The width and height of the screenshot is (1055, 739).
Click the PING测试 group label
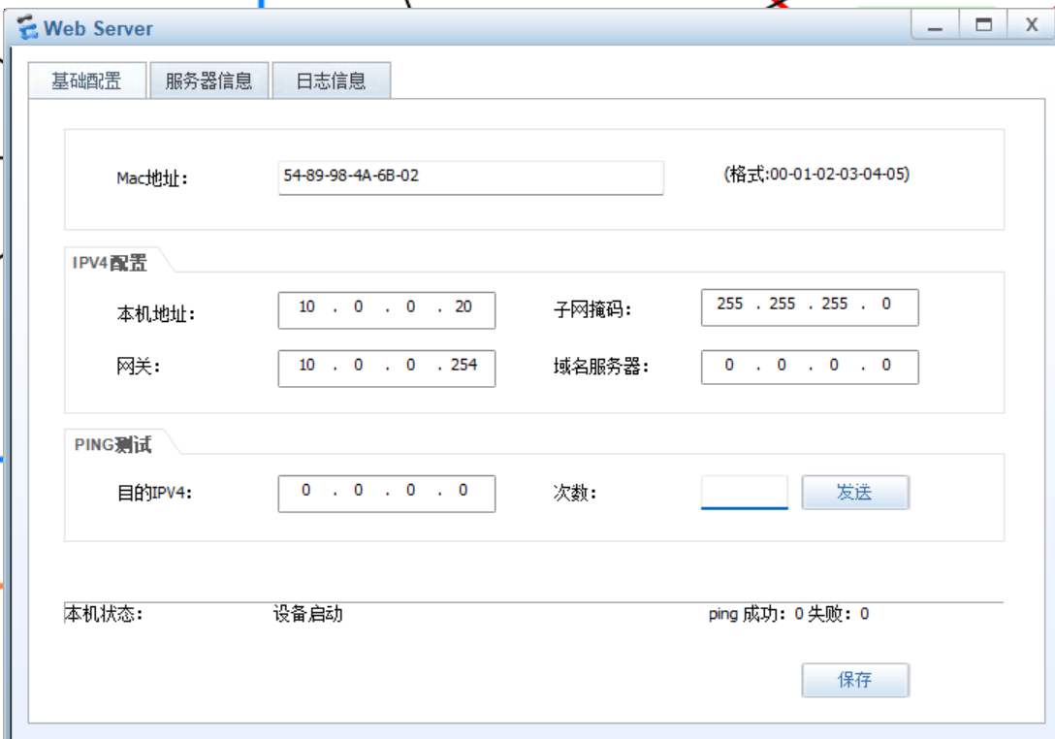click(x=112, y=445)
